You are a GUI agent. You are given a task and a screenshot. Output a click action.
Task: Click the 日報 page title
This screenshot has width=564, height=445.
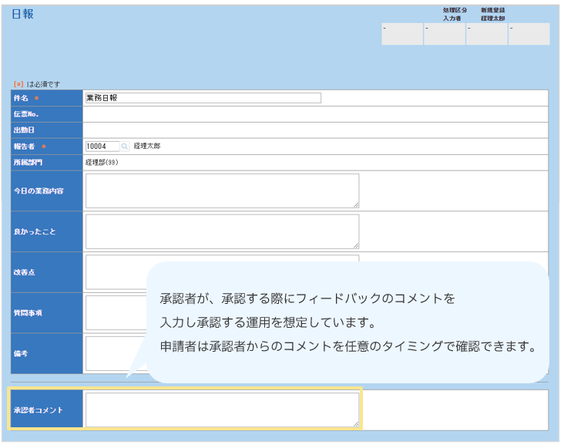click(x=22, y=14)
